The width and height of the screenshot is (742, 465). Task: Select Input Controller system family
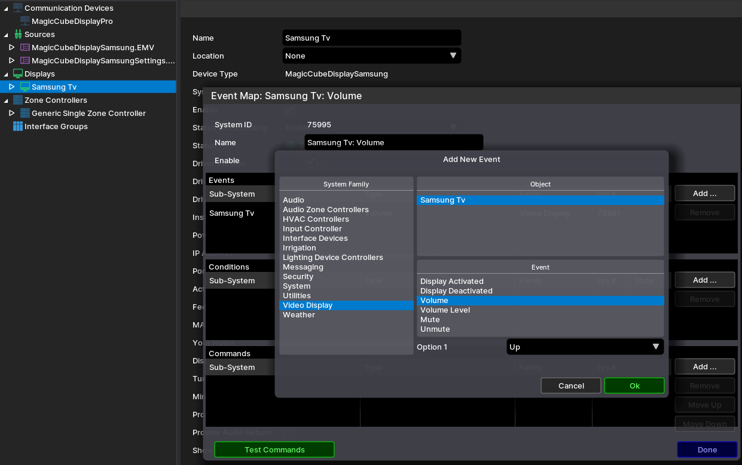[346, 229]
